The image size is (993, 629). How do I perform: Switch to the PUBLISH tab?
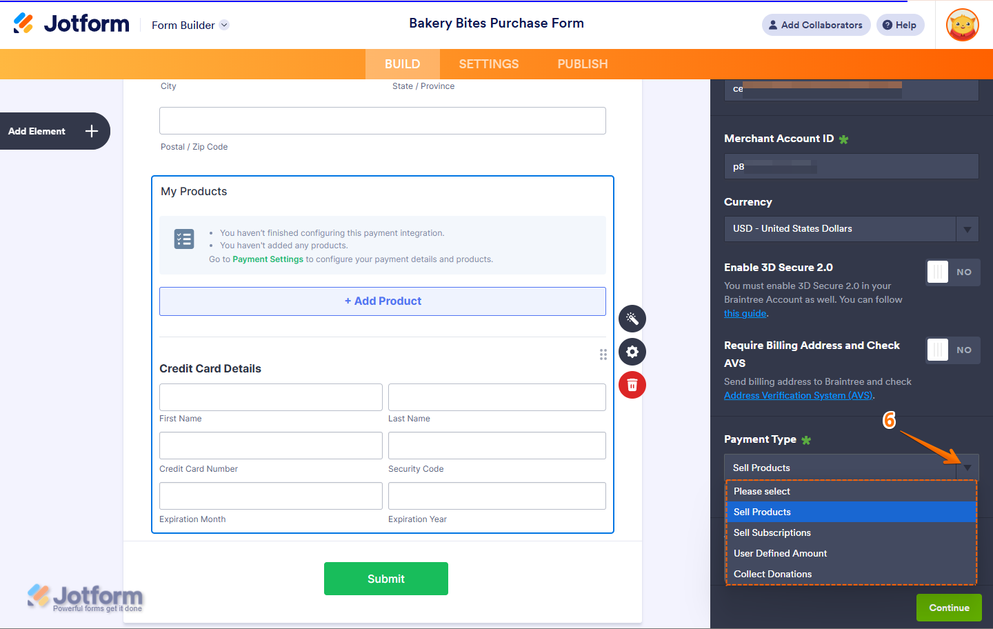(583, 64)
